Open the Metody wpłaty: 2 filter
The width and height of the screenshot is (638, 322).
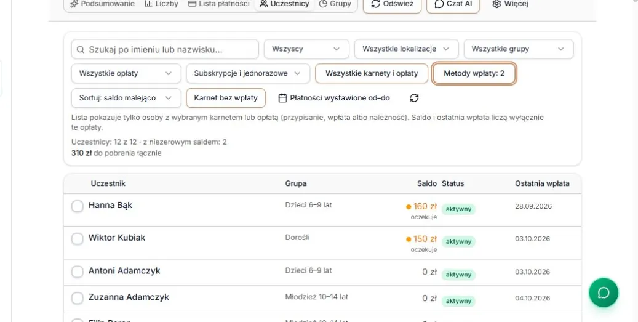pos(474,73)
